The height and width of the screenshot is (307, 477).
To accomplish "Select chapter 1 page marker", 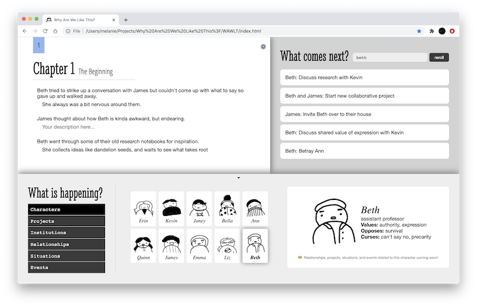I will (x=39, y=45).
